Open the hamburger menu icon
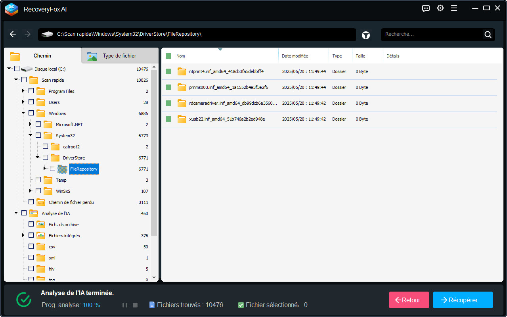 click(454, 8)
